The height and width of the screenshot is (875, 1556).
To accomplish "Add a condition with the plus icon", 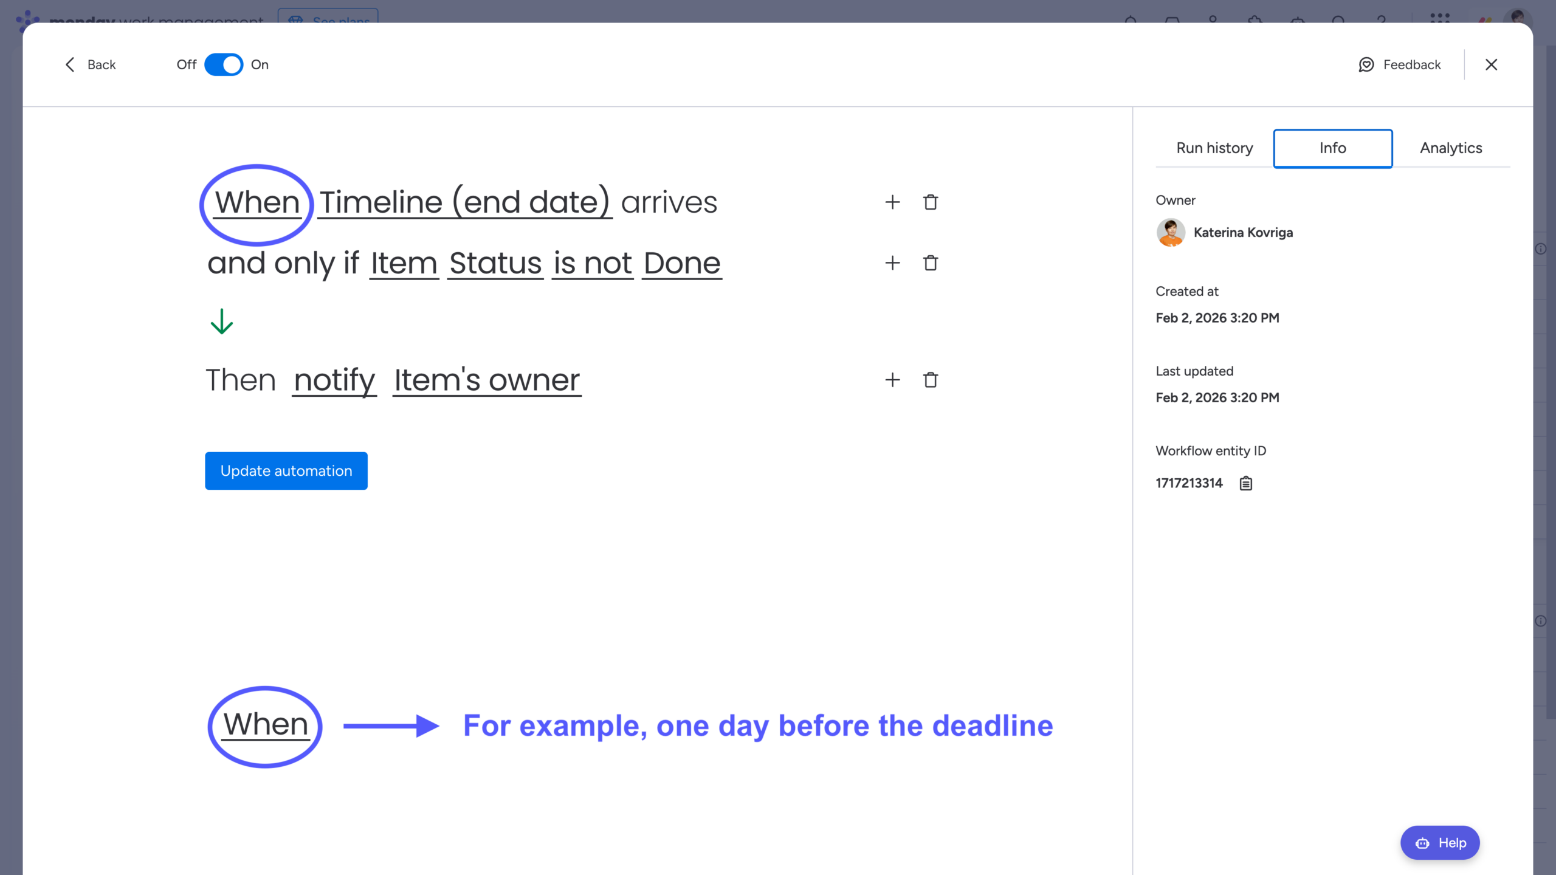I will [892, 263].
